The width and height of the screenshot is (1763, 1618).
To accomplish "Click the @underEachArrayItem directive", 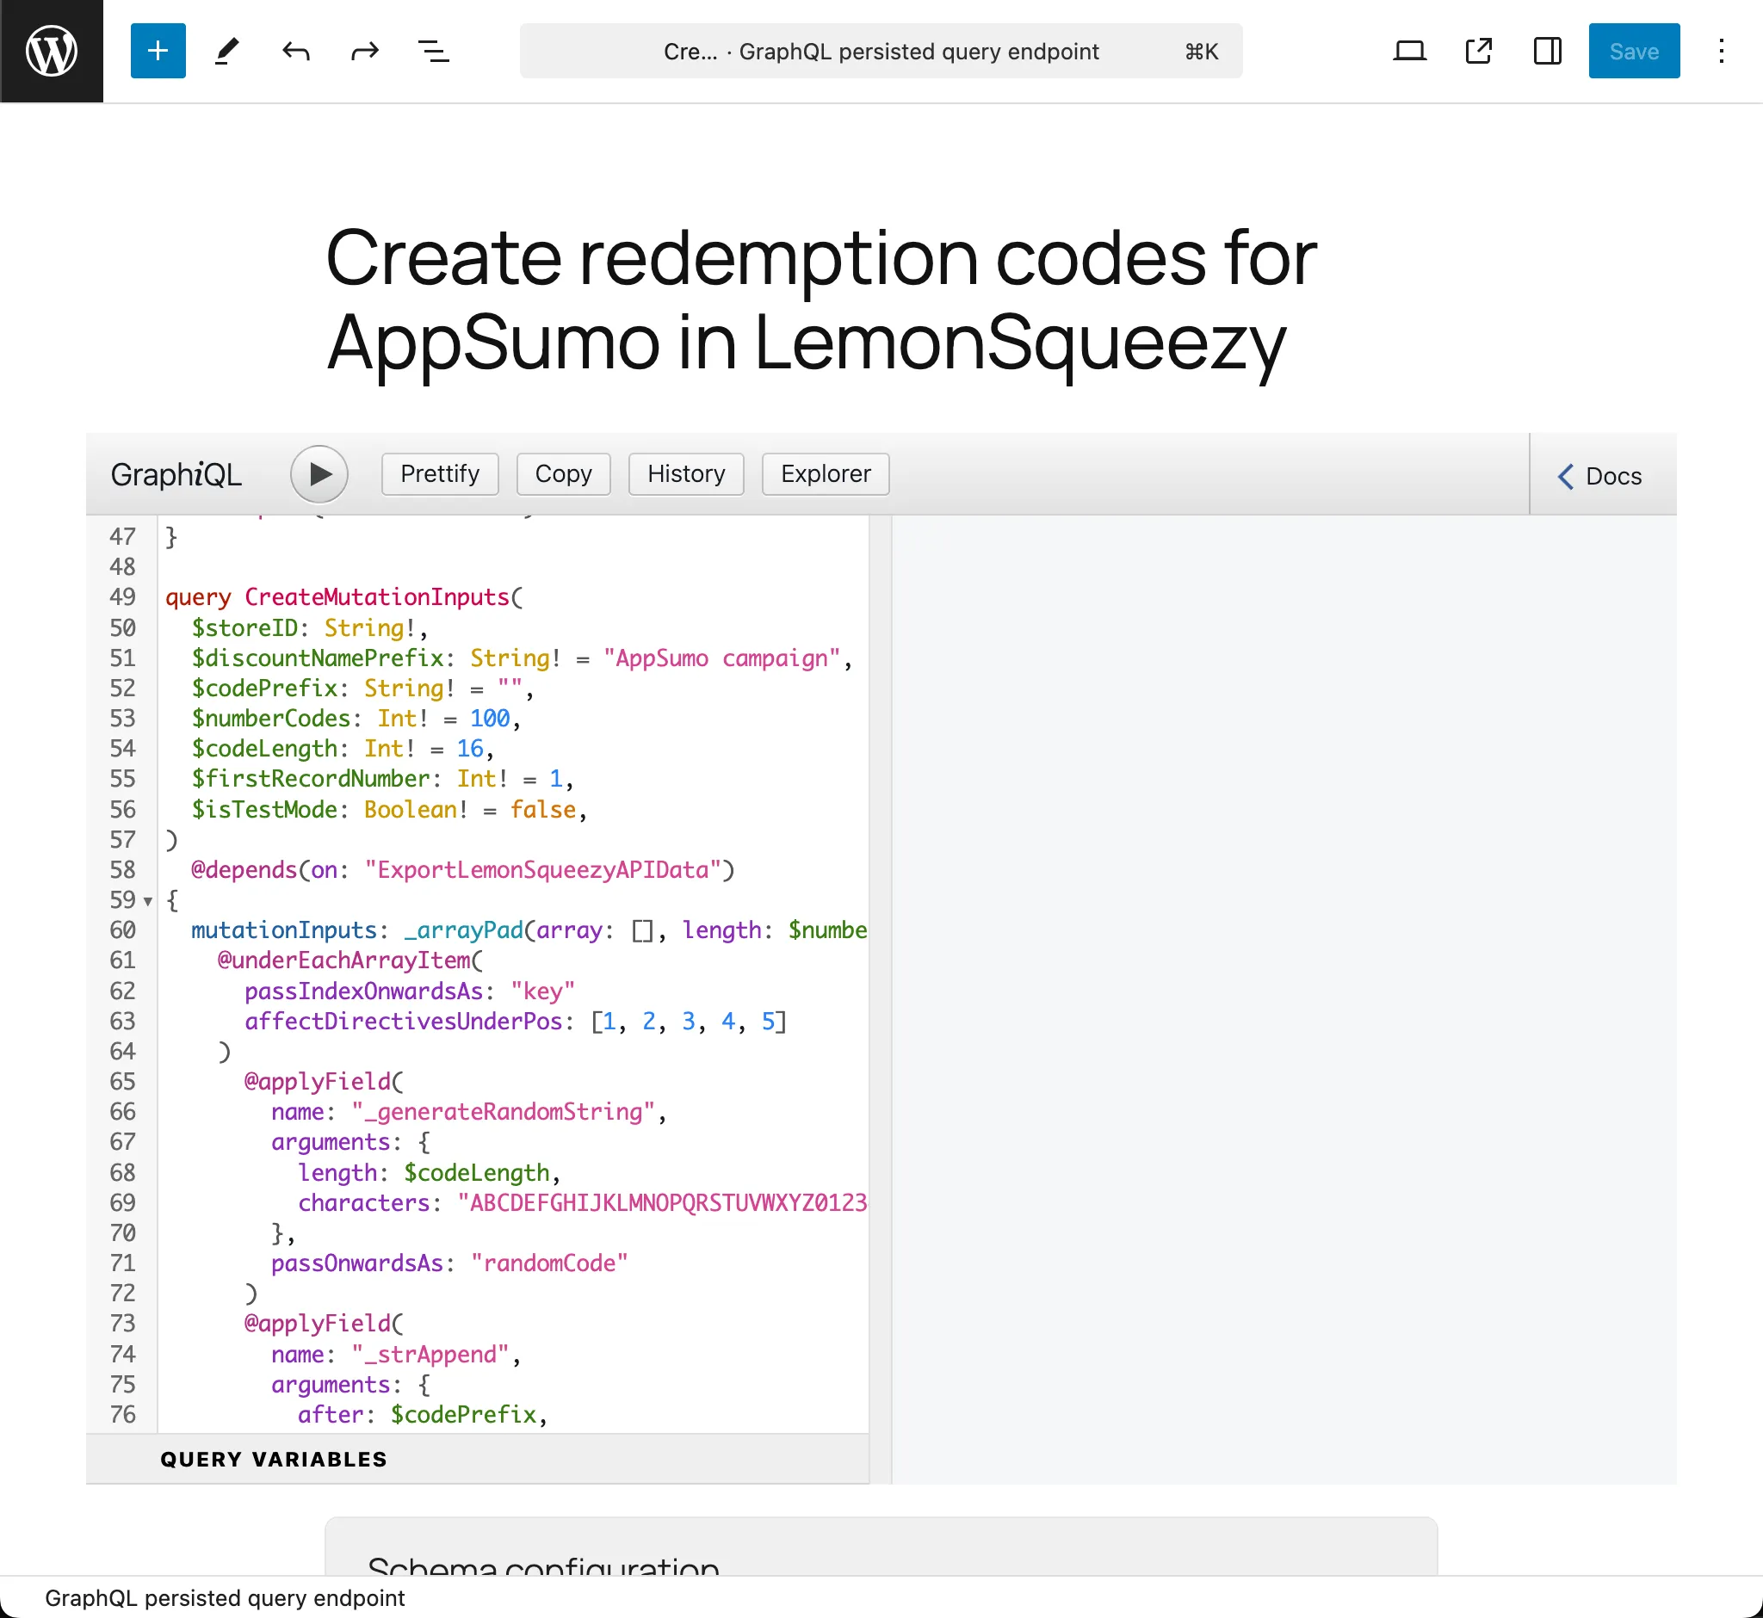I will pyautogui.click(x=344, y=960).
